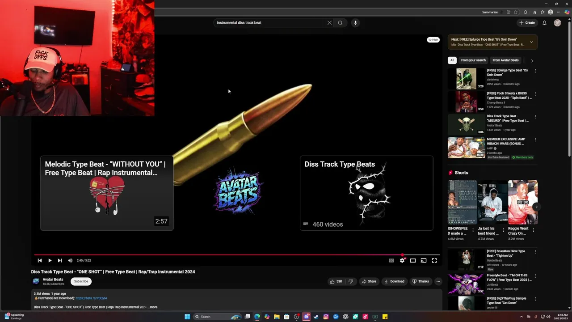Enter fullscreen mode
The image size is (572, 322).
pyautogui.click(x=434, y=260)
